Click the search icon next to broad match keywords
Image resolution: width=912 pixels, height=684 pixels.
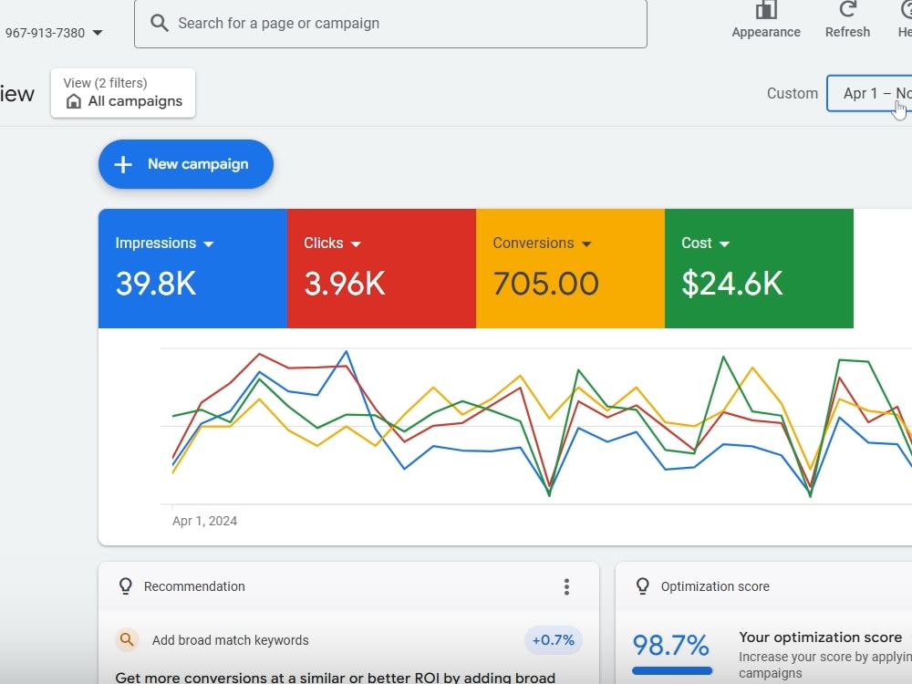pos(127,640)
